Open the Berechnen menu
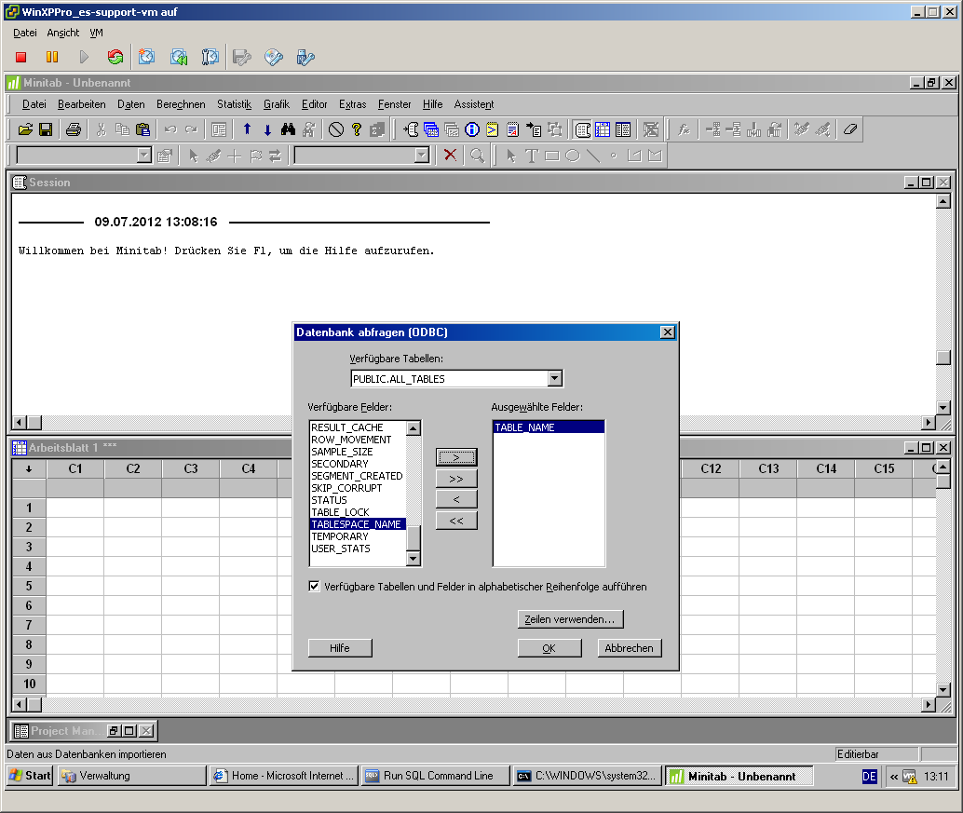963x813 pixels. (x=181, y=104)
